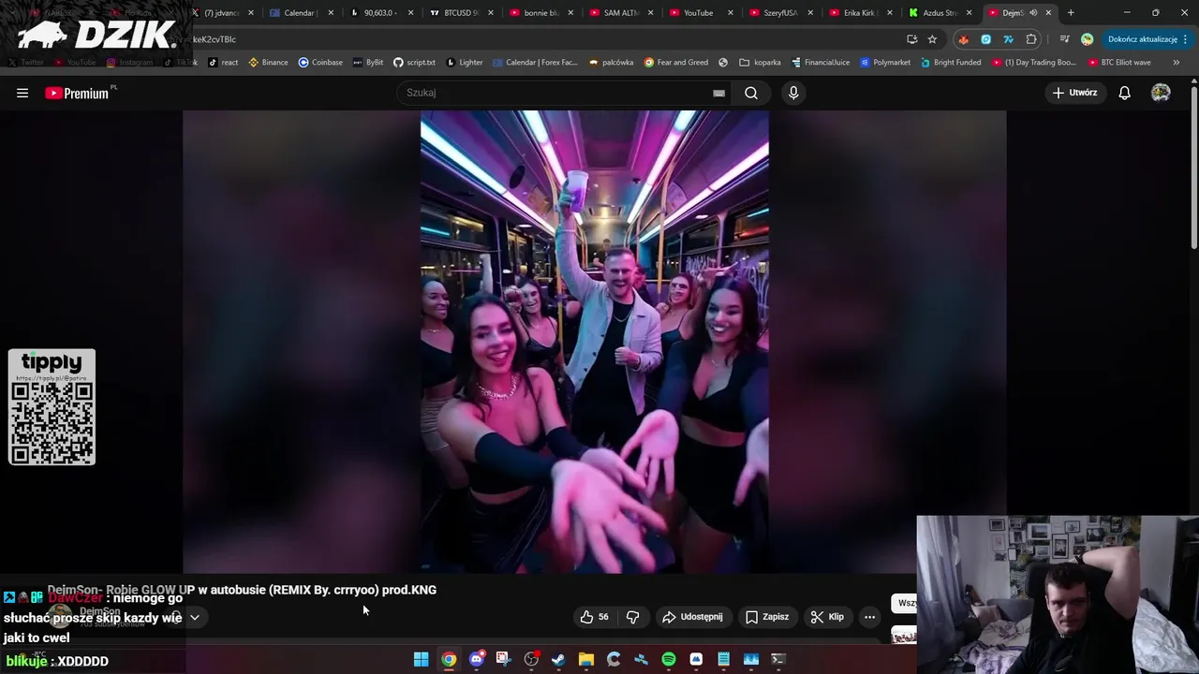Open Steam from the taskbar

[x=558, y=660]
